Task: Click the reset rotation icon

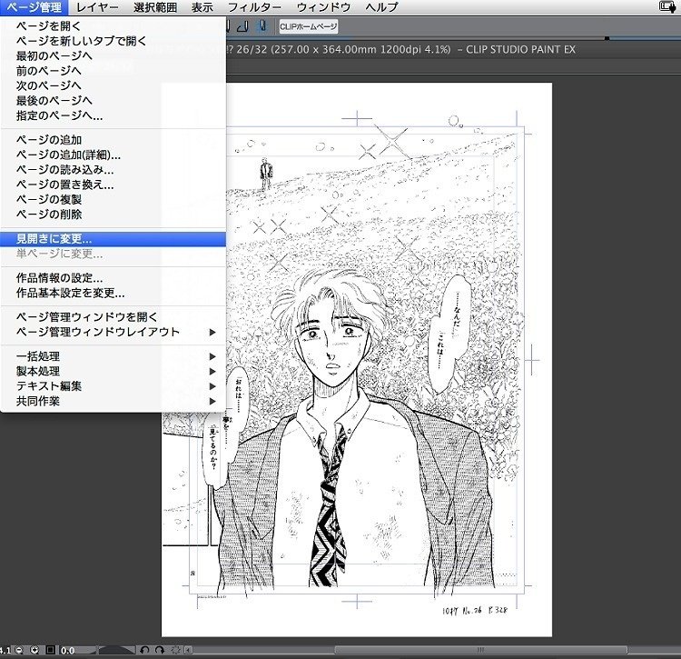Action: (x=176, y=650)
